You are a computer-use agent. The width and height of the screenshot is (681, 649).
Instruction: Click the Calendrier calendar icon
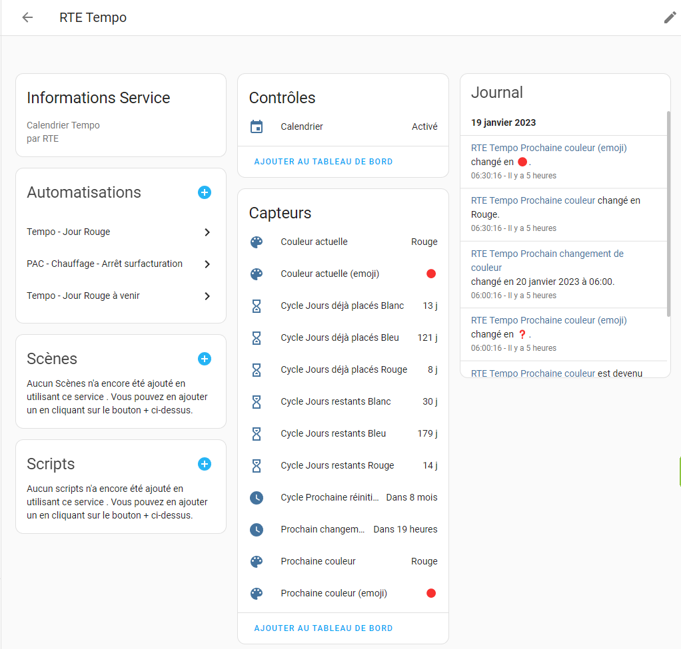(257, 126)
